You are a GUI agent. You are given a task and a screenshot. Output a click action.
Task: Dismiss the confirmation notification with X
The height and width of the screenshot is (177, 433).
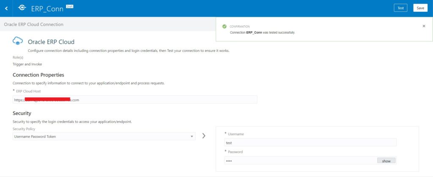coord(424,26)
